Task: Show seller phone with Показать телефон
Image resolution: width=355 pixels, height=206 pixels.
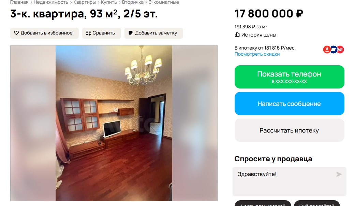Action: 289,77
